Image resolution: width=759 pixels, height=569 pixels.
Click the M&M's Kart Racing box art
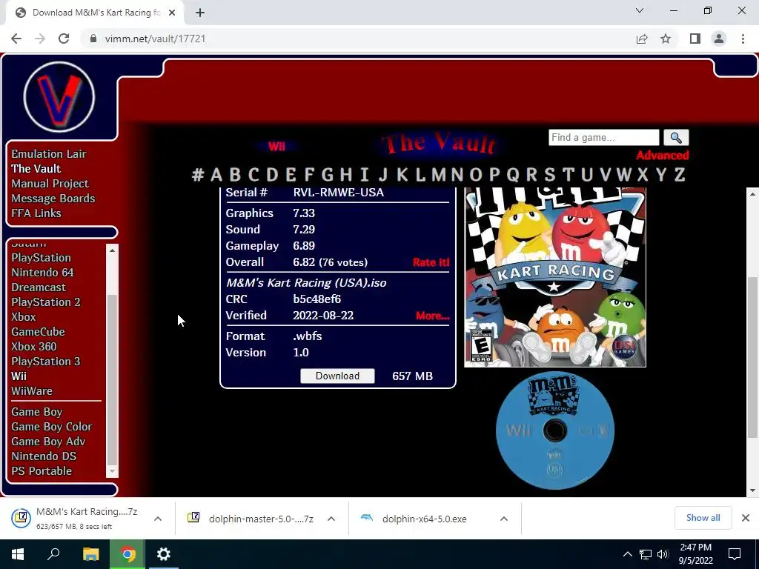coord(555,277)
